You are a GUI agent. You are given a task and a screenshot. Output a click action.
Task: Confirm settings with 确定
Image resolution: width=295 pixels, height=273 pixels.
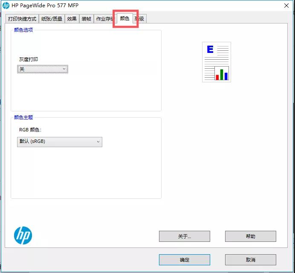(184, 260)
